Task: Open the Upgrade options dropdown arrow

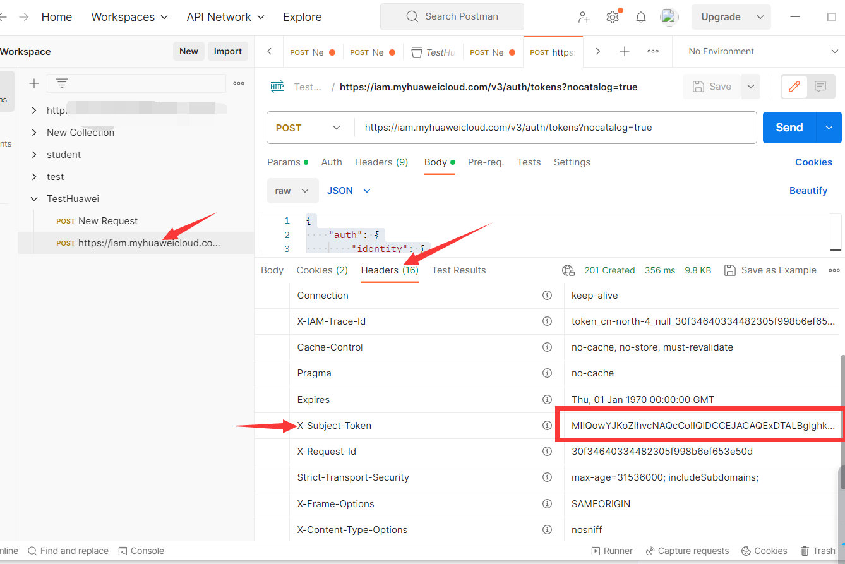Action: [760, 17]
